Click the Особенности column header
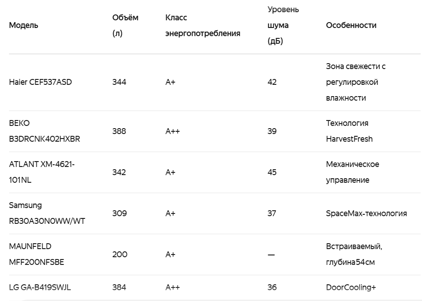Screen dimensions: 422x301 pos(351,25)
